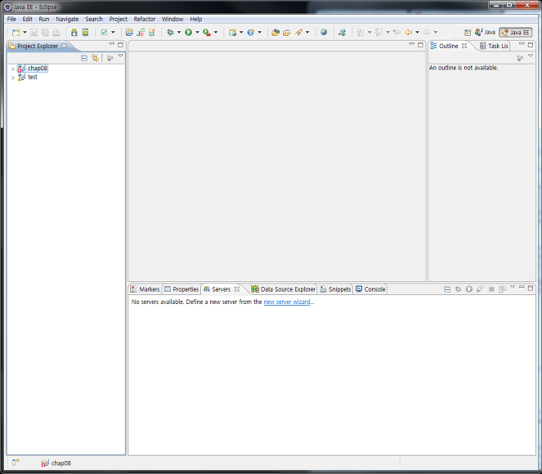The image size is (542, 474).
Task: Open Outline view menu triangle
Action: pos(531,56)
